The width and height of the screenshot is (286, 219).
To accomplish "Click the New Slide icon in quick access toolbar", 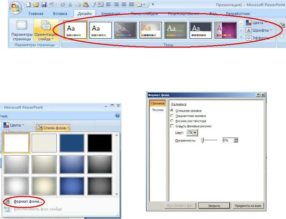I will tap(139, 5).
